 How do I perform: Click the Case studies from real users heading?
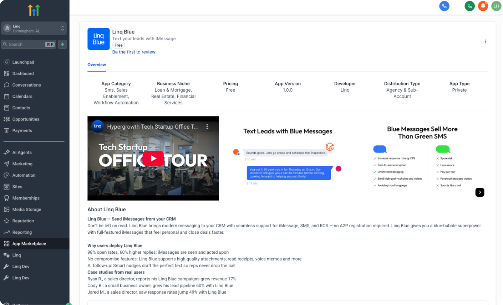coord(116,272)
